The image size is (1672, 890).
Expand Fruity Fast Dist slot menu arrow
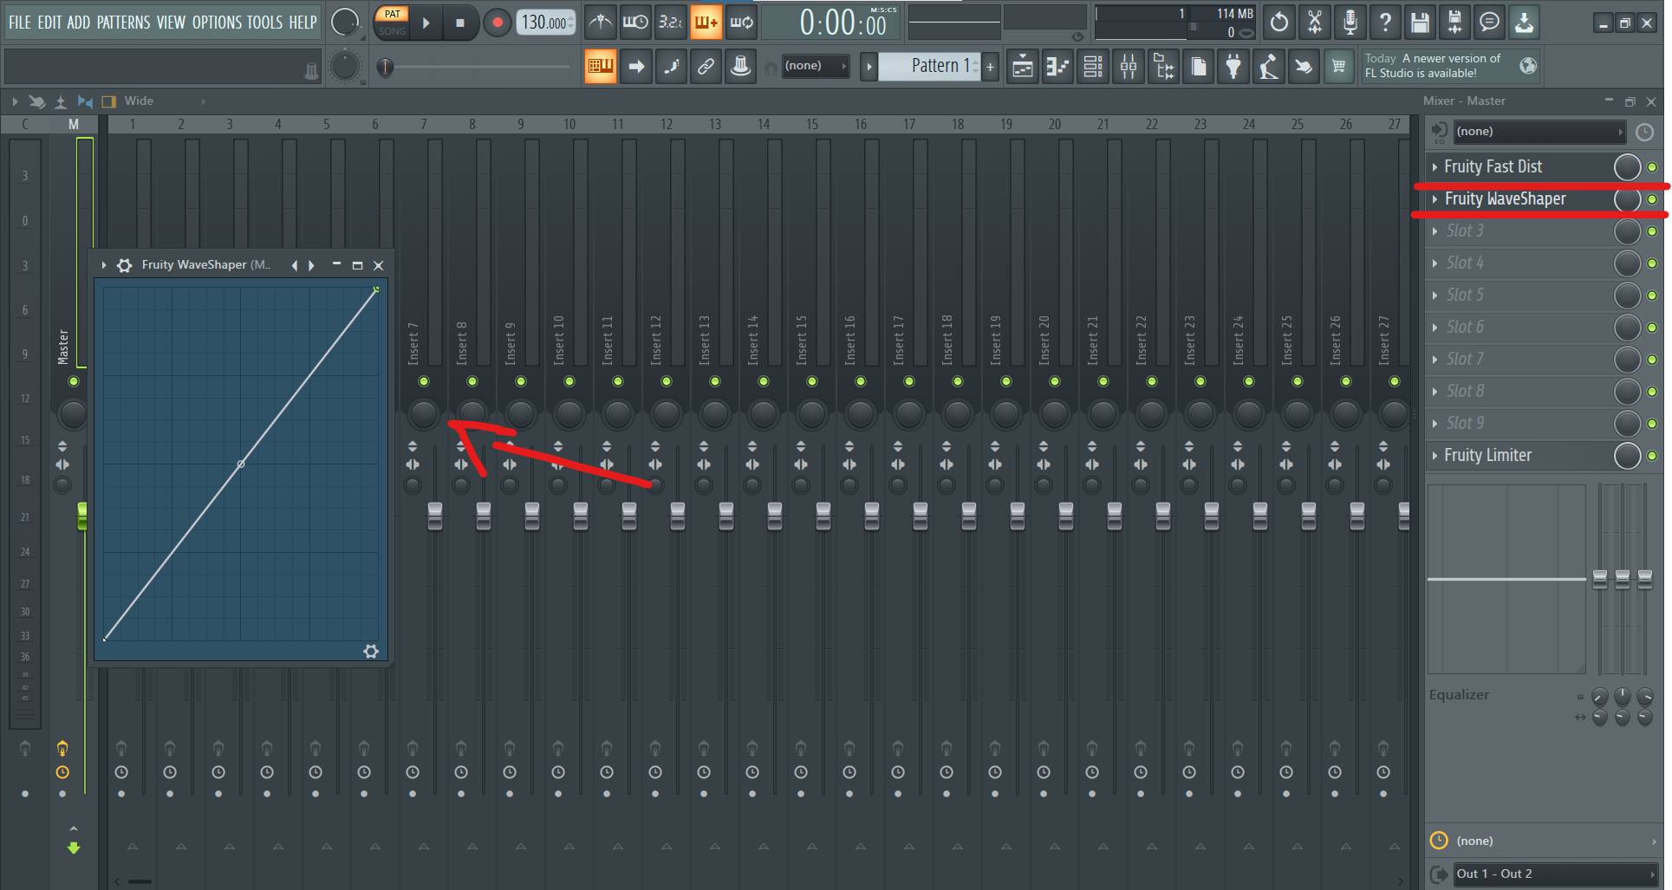(x=1435, y=167)
